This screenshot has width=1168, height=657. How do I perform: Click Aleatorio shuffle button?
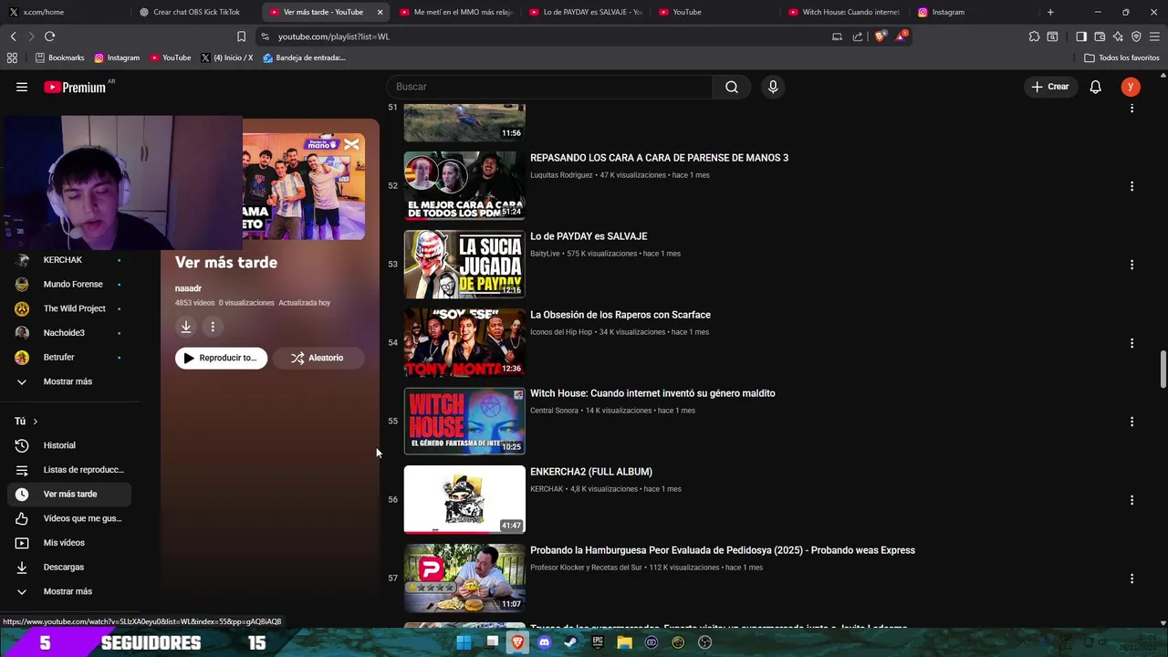coord(318,358)
